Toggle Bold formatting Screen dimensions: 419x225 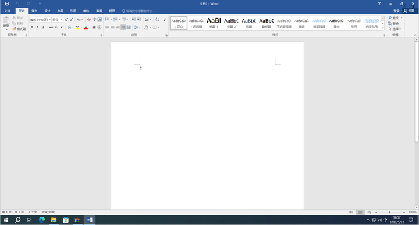[32, 27]
